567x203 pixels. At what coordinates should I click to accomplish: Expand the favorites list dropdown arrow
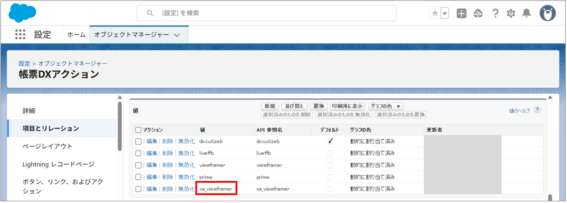(445, 14)
